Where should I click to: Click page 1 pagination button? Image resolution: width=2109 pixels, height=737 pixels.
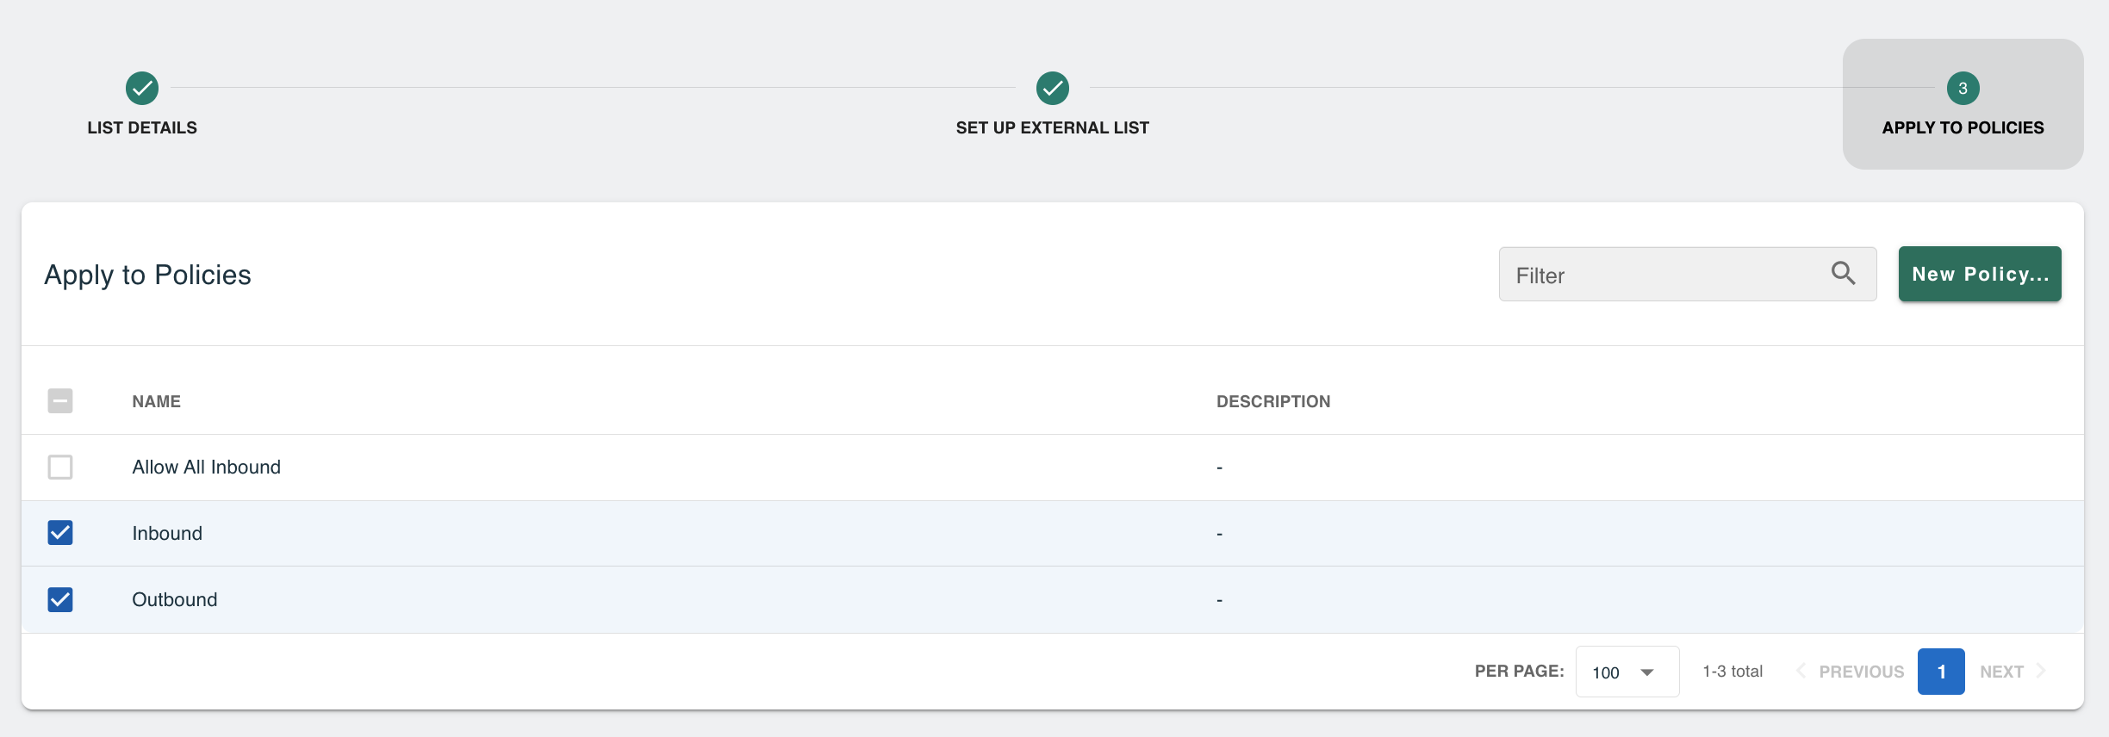click(x=1941, y=672)
